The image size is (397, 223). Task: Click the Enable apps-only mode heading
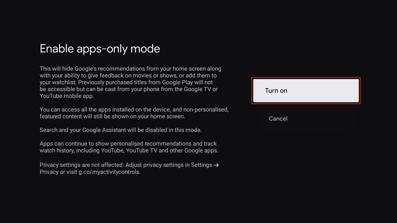pyautogui.click(x=100, y=49)
